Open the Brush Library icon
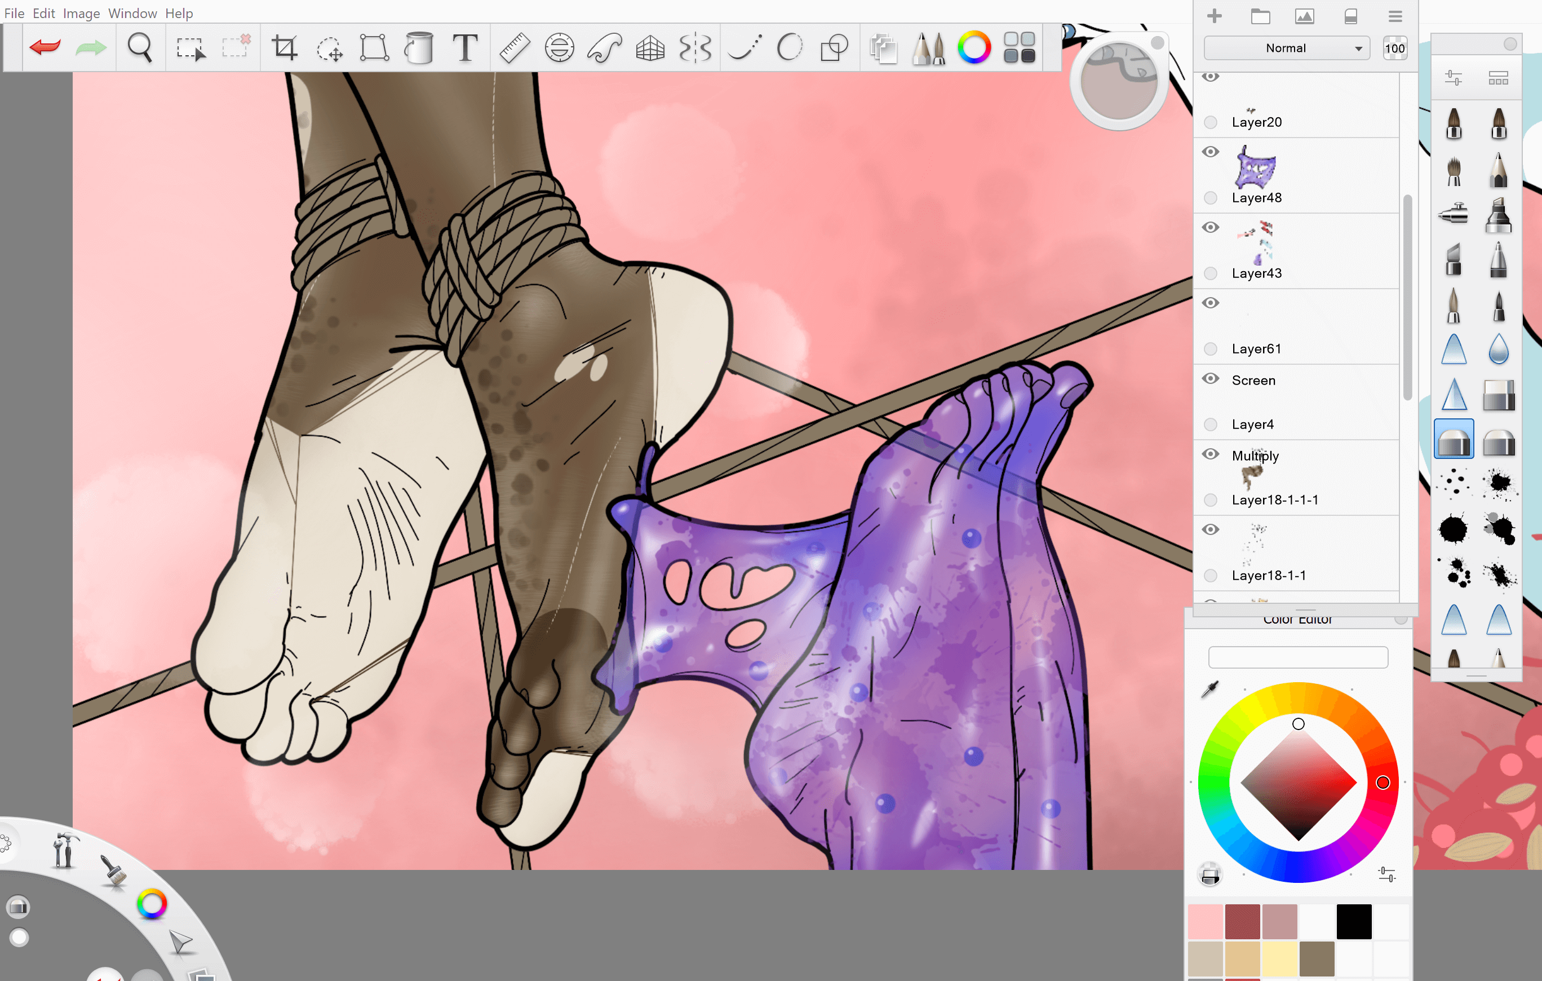 (x=929, y=47)
